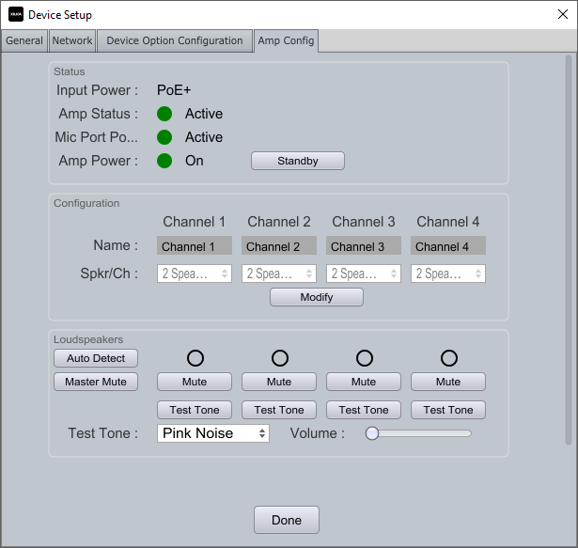Image resolution: width=578 pixels, height=548 pixels.
Task: Mute Channel 4 loudspeaker
Action: 448,382
